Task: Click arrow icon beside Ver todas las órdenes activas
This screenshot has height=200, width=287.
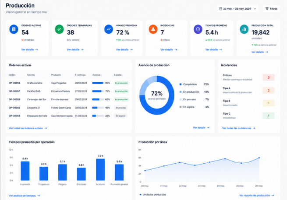Action: [46, 128]
